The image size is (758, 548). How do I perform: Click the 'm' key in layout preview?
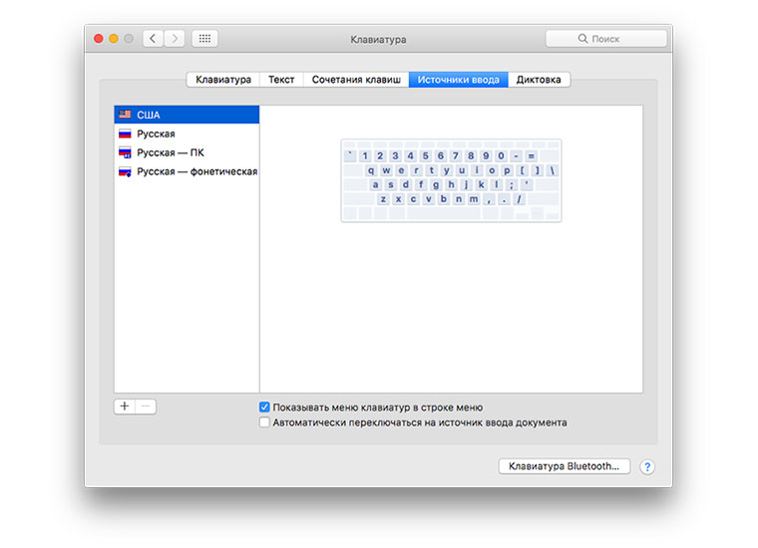[x=474, y=199]
